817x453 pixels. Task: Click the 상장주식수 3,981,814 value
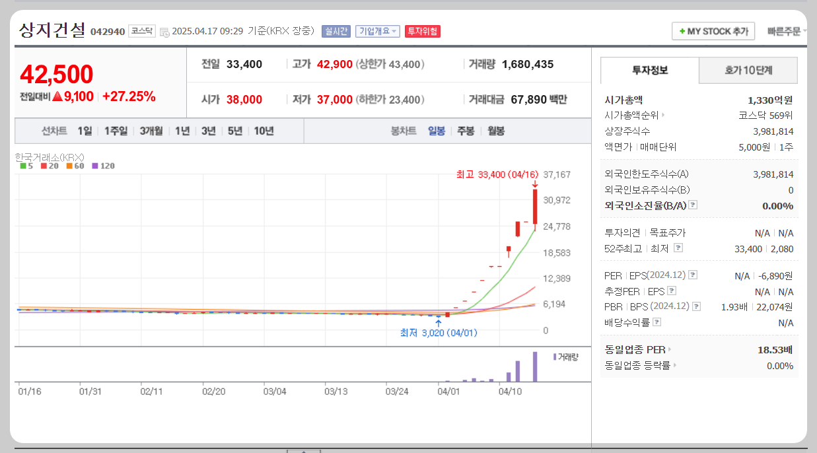(773, 131)
